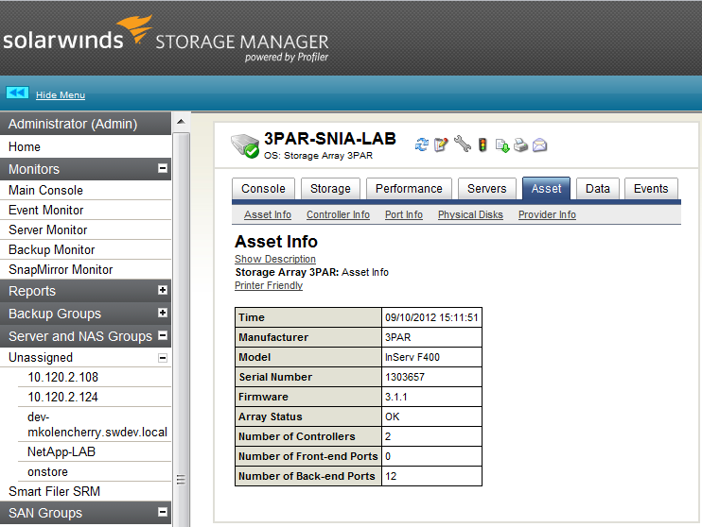Screen dimensions: 702x527
Task: Open the Data tab
Action: [x=598, y=189]
